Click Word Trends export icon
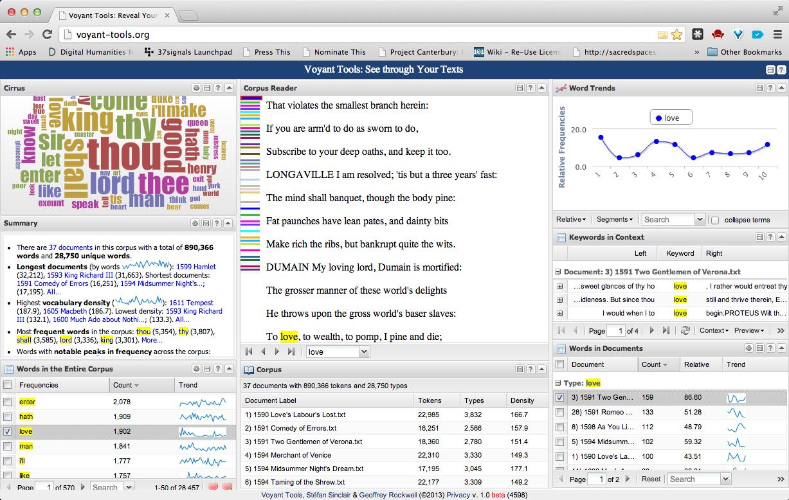This screenshot has width=789, height=500. pos(759,88)
